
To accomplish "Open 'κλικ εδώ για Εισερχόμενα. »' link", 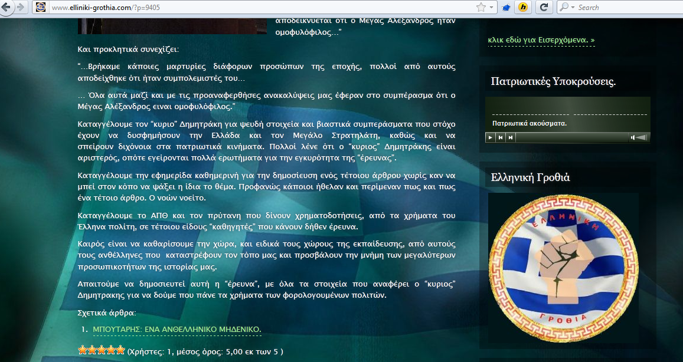I will point(541,40).
